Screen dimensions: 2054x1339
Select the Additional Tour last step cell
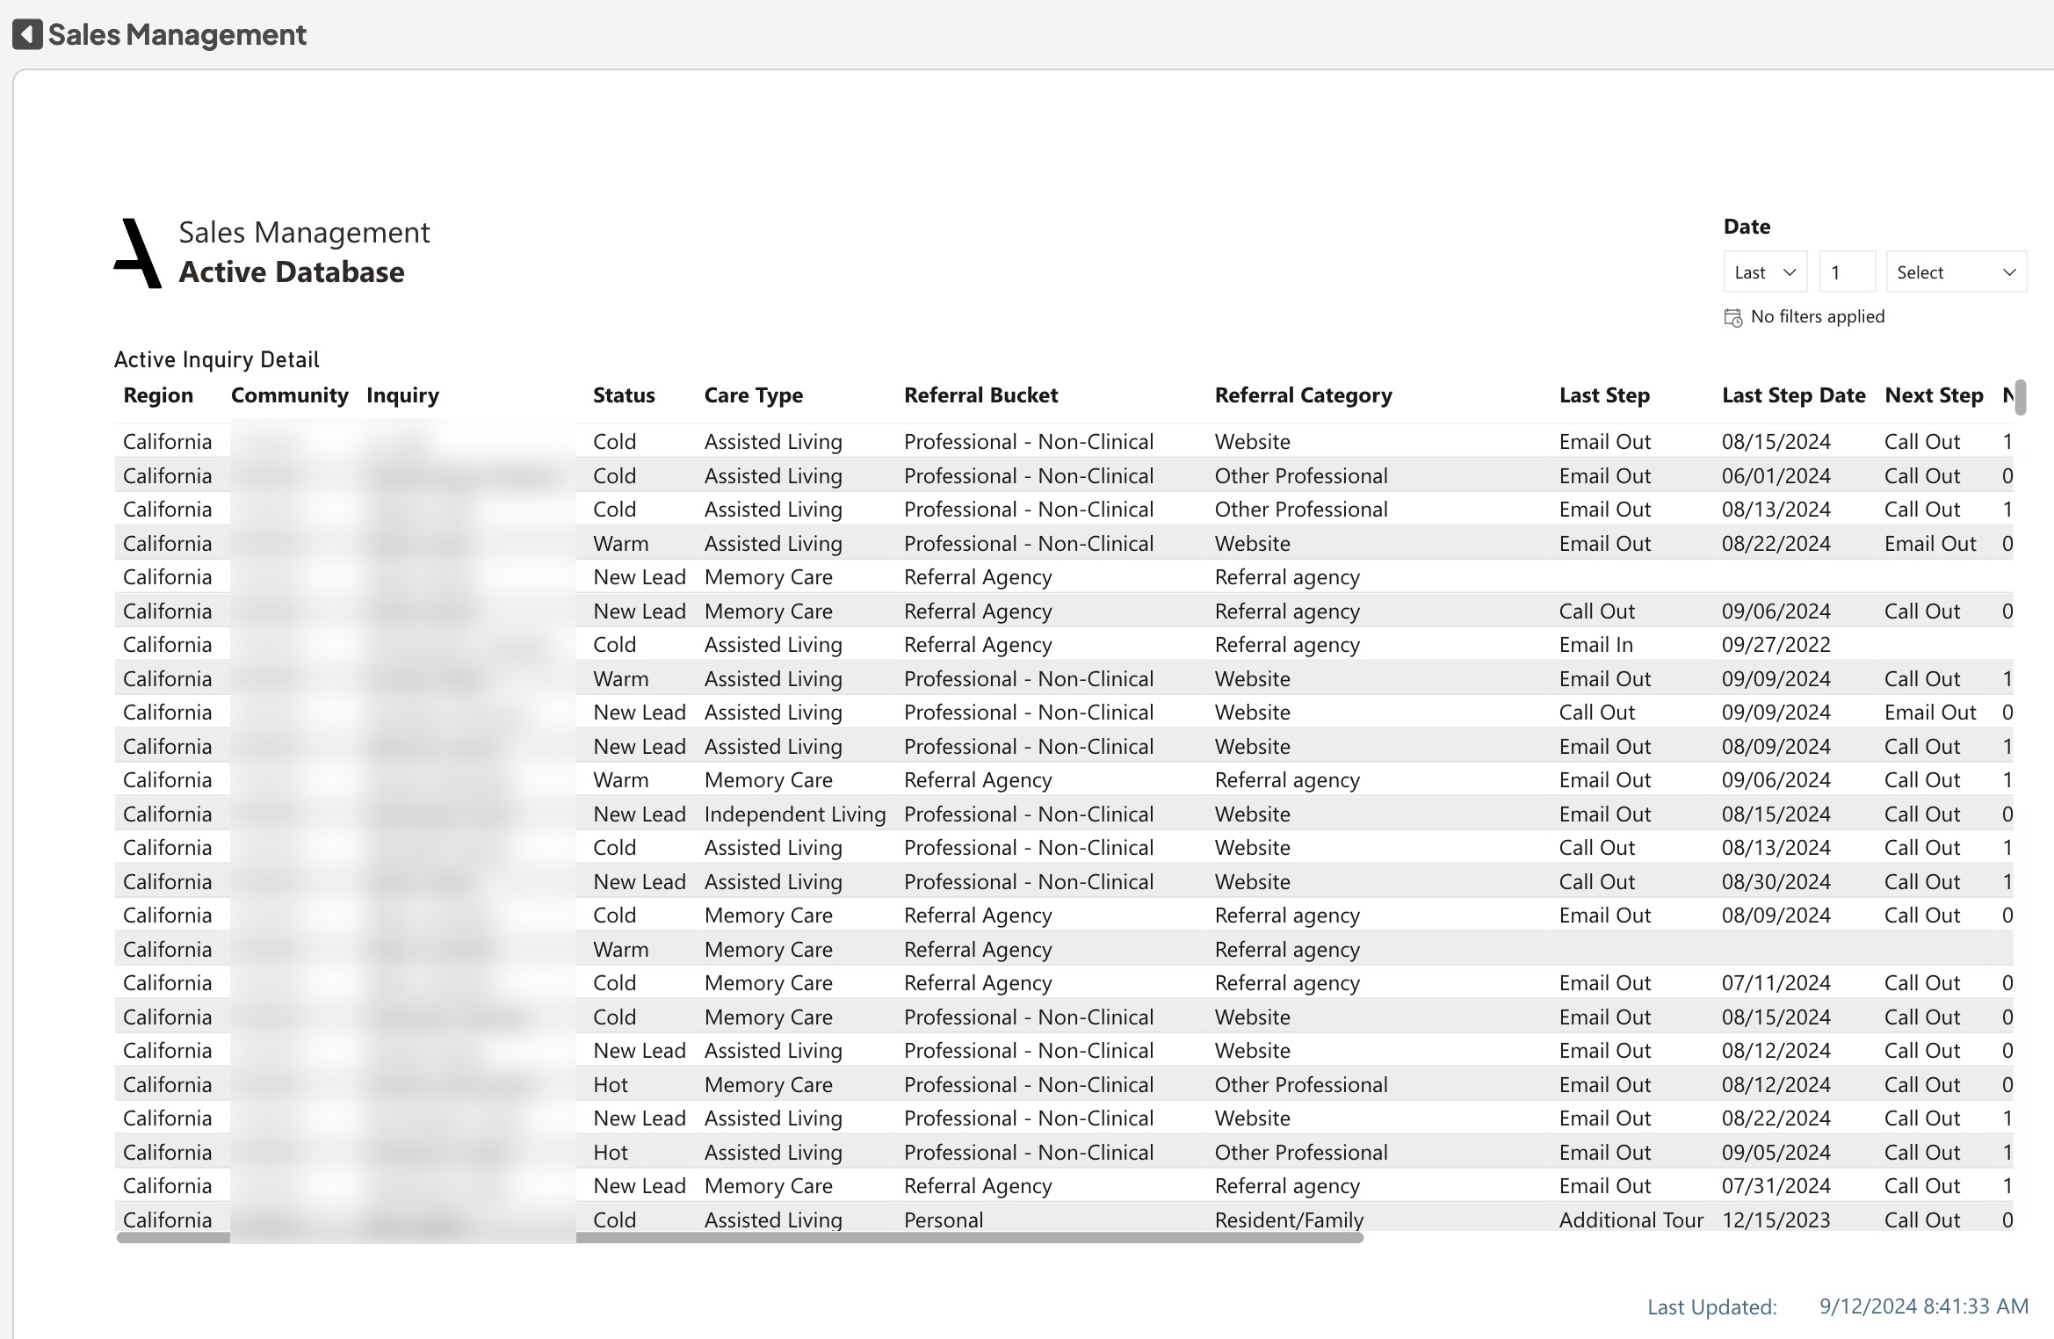[x=1631, y=1220]
